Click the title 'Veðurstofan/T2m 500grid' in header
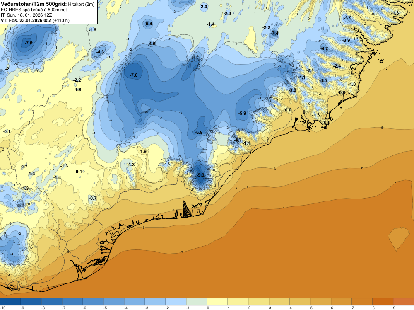 (x=34, y=4)
